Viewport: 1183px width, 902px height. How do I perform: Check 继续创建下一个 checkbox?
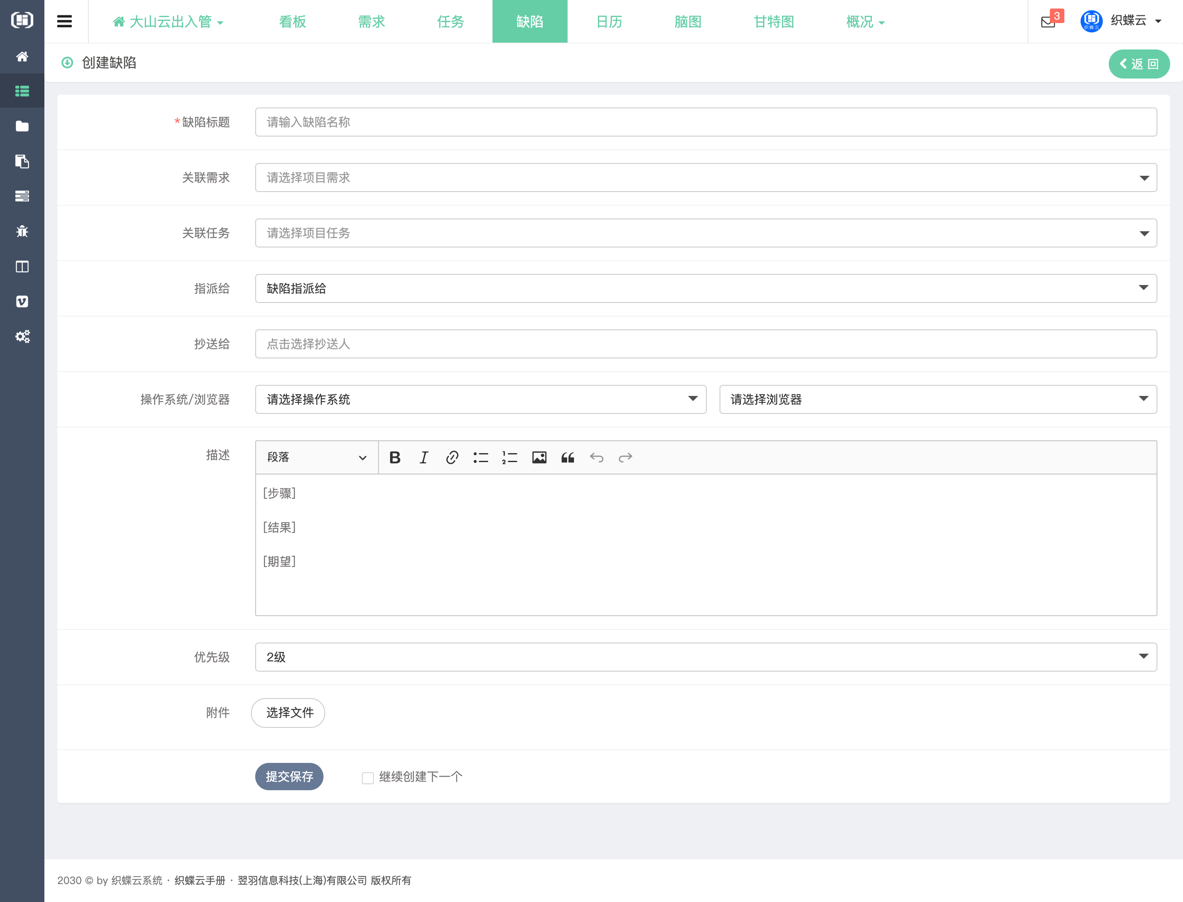click(368, 778)
